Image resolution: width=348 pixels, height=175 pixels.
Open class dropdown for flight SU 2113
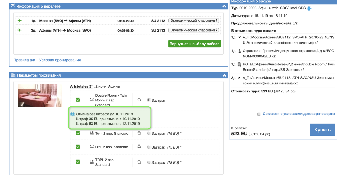pyautogui.click(x=193, y=30)
